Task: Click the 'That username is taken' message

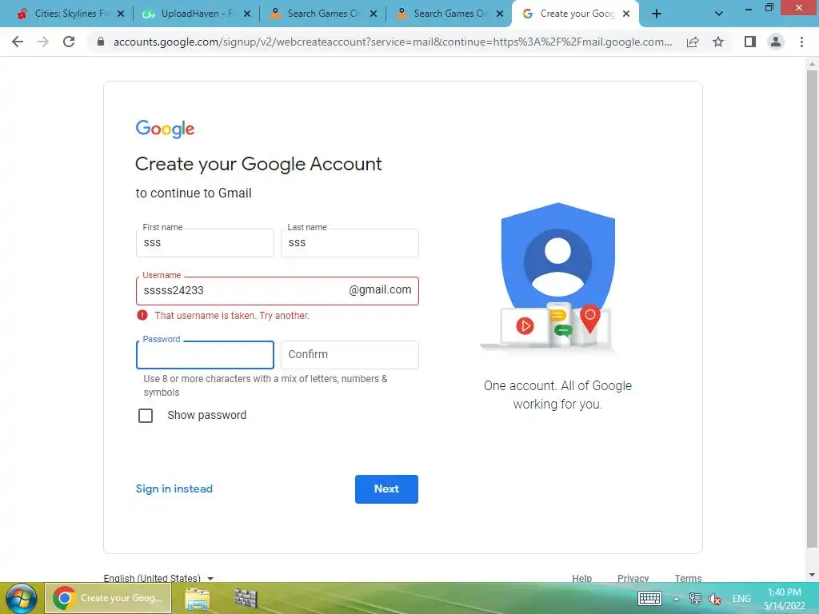Action: click(x=232, y=315)
